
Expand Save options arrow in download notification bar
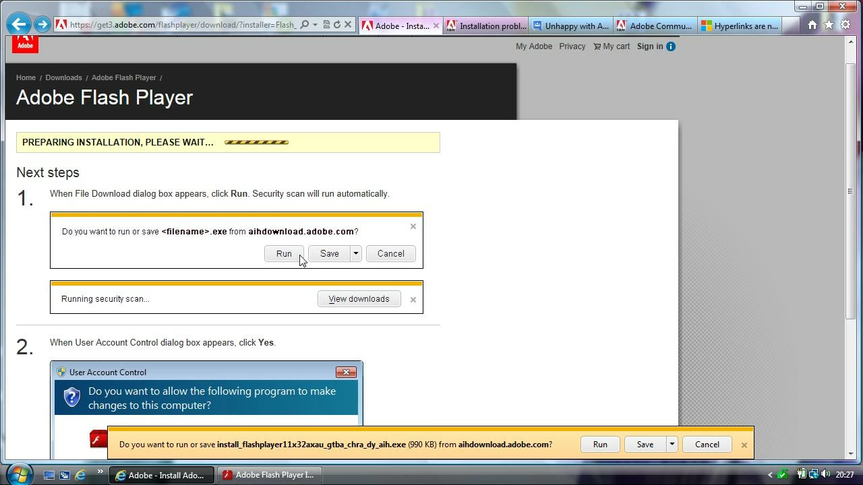tap(672, 445)
